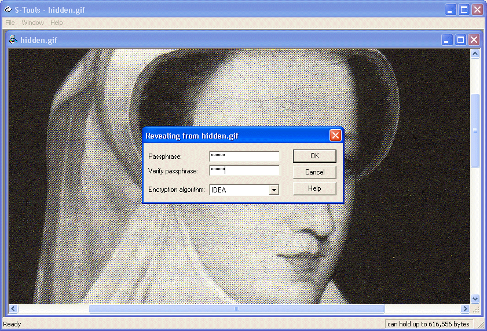Close the hidden.gif child window

coord(474,40)
